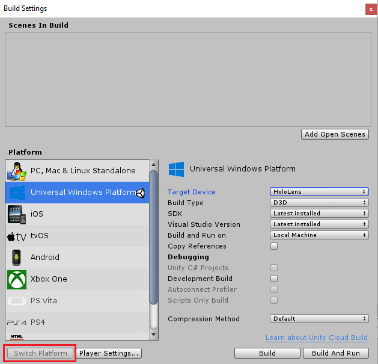Click the PS Vita console icon
378x364 pixels.
pyautogui.click(x=17, y=301)
